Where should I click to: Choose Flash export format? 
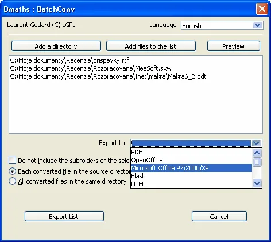191,176
